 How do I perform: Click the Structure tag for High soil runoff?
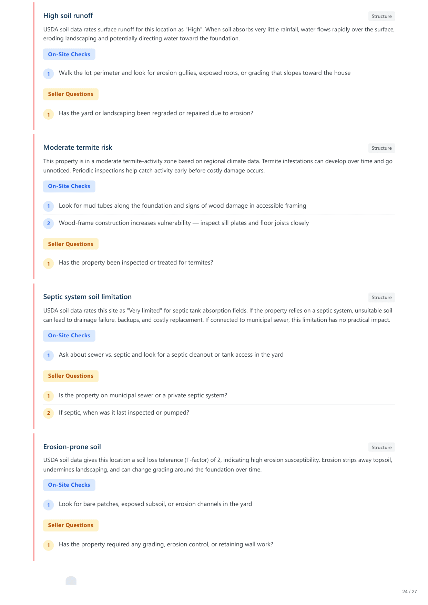[x=381, y=16]
